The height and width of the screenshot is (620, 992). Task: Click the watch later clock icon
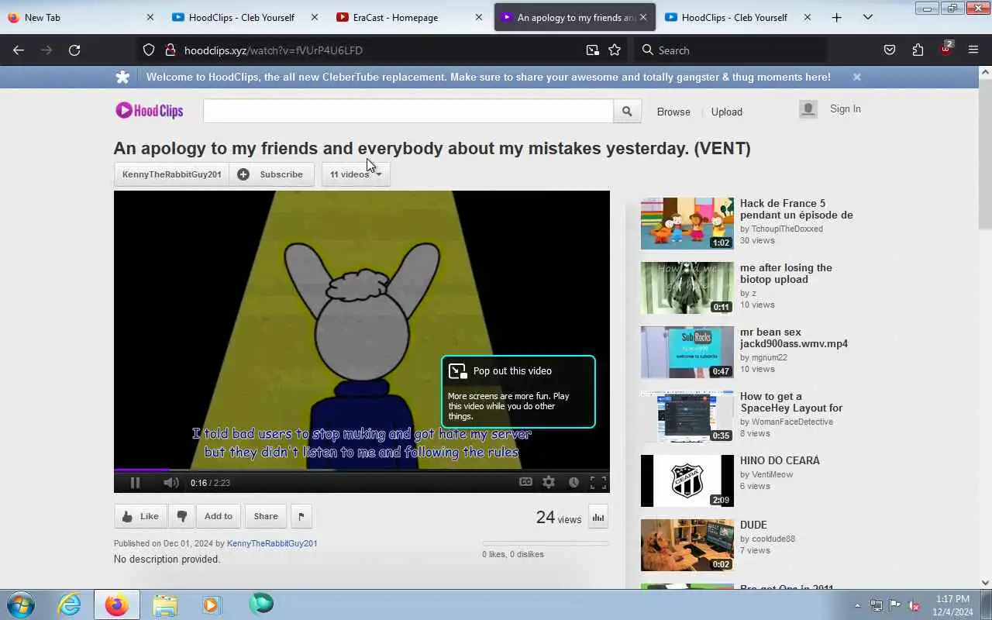tap(573, 482)
